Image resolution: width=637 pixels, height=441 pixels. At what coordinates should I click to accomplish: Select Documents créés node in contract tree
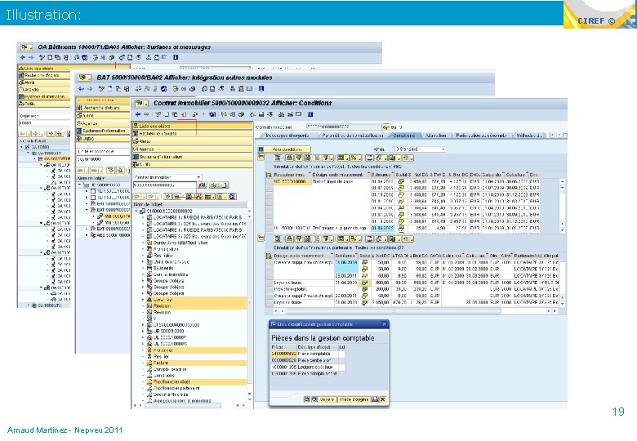coord(171,394)
